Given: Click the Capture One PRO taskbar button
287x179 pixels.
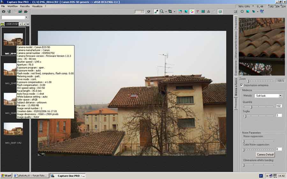Looking at the screenshot, I should (68, 176).
